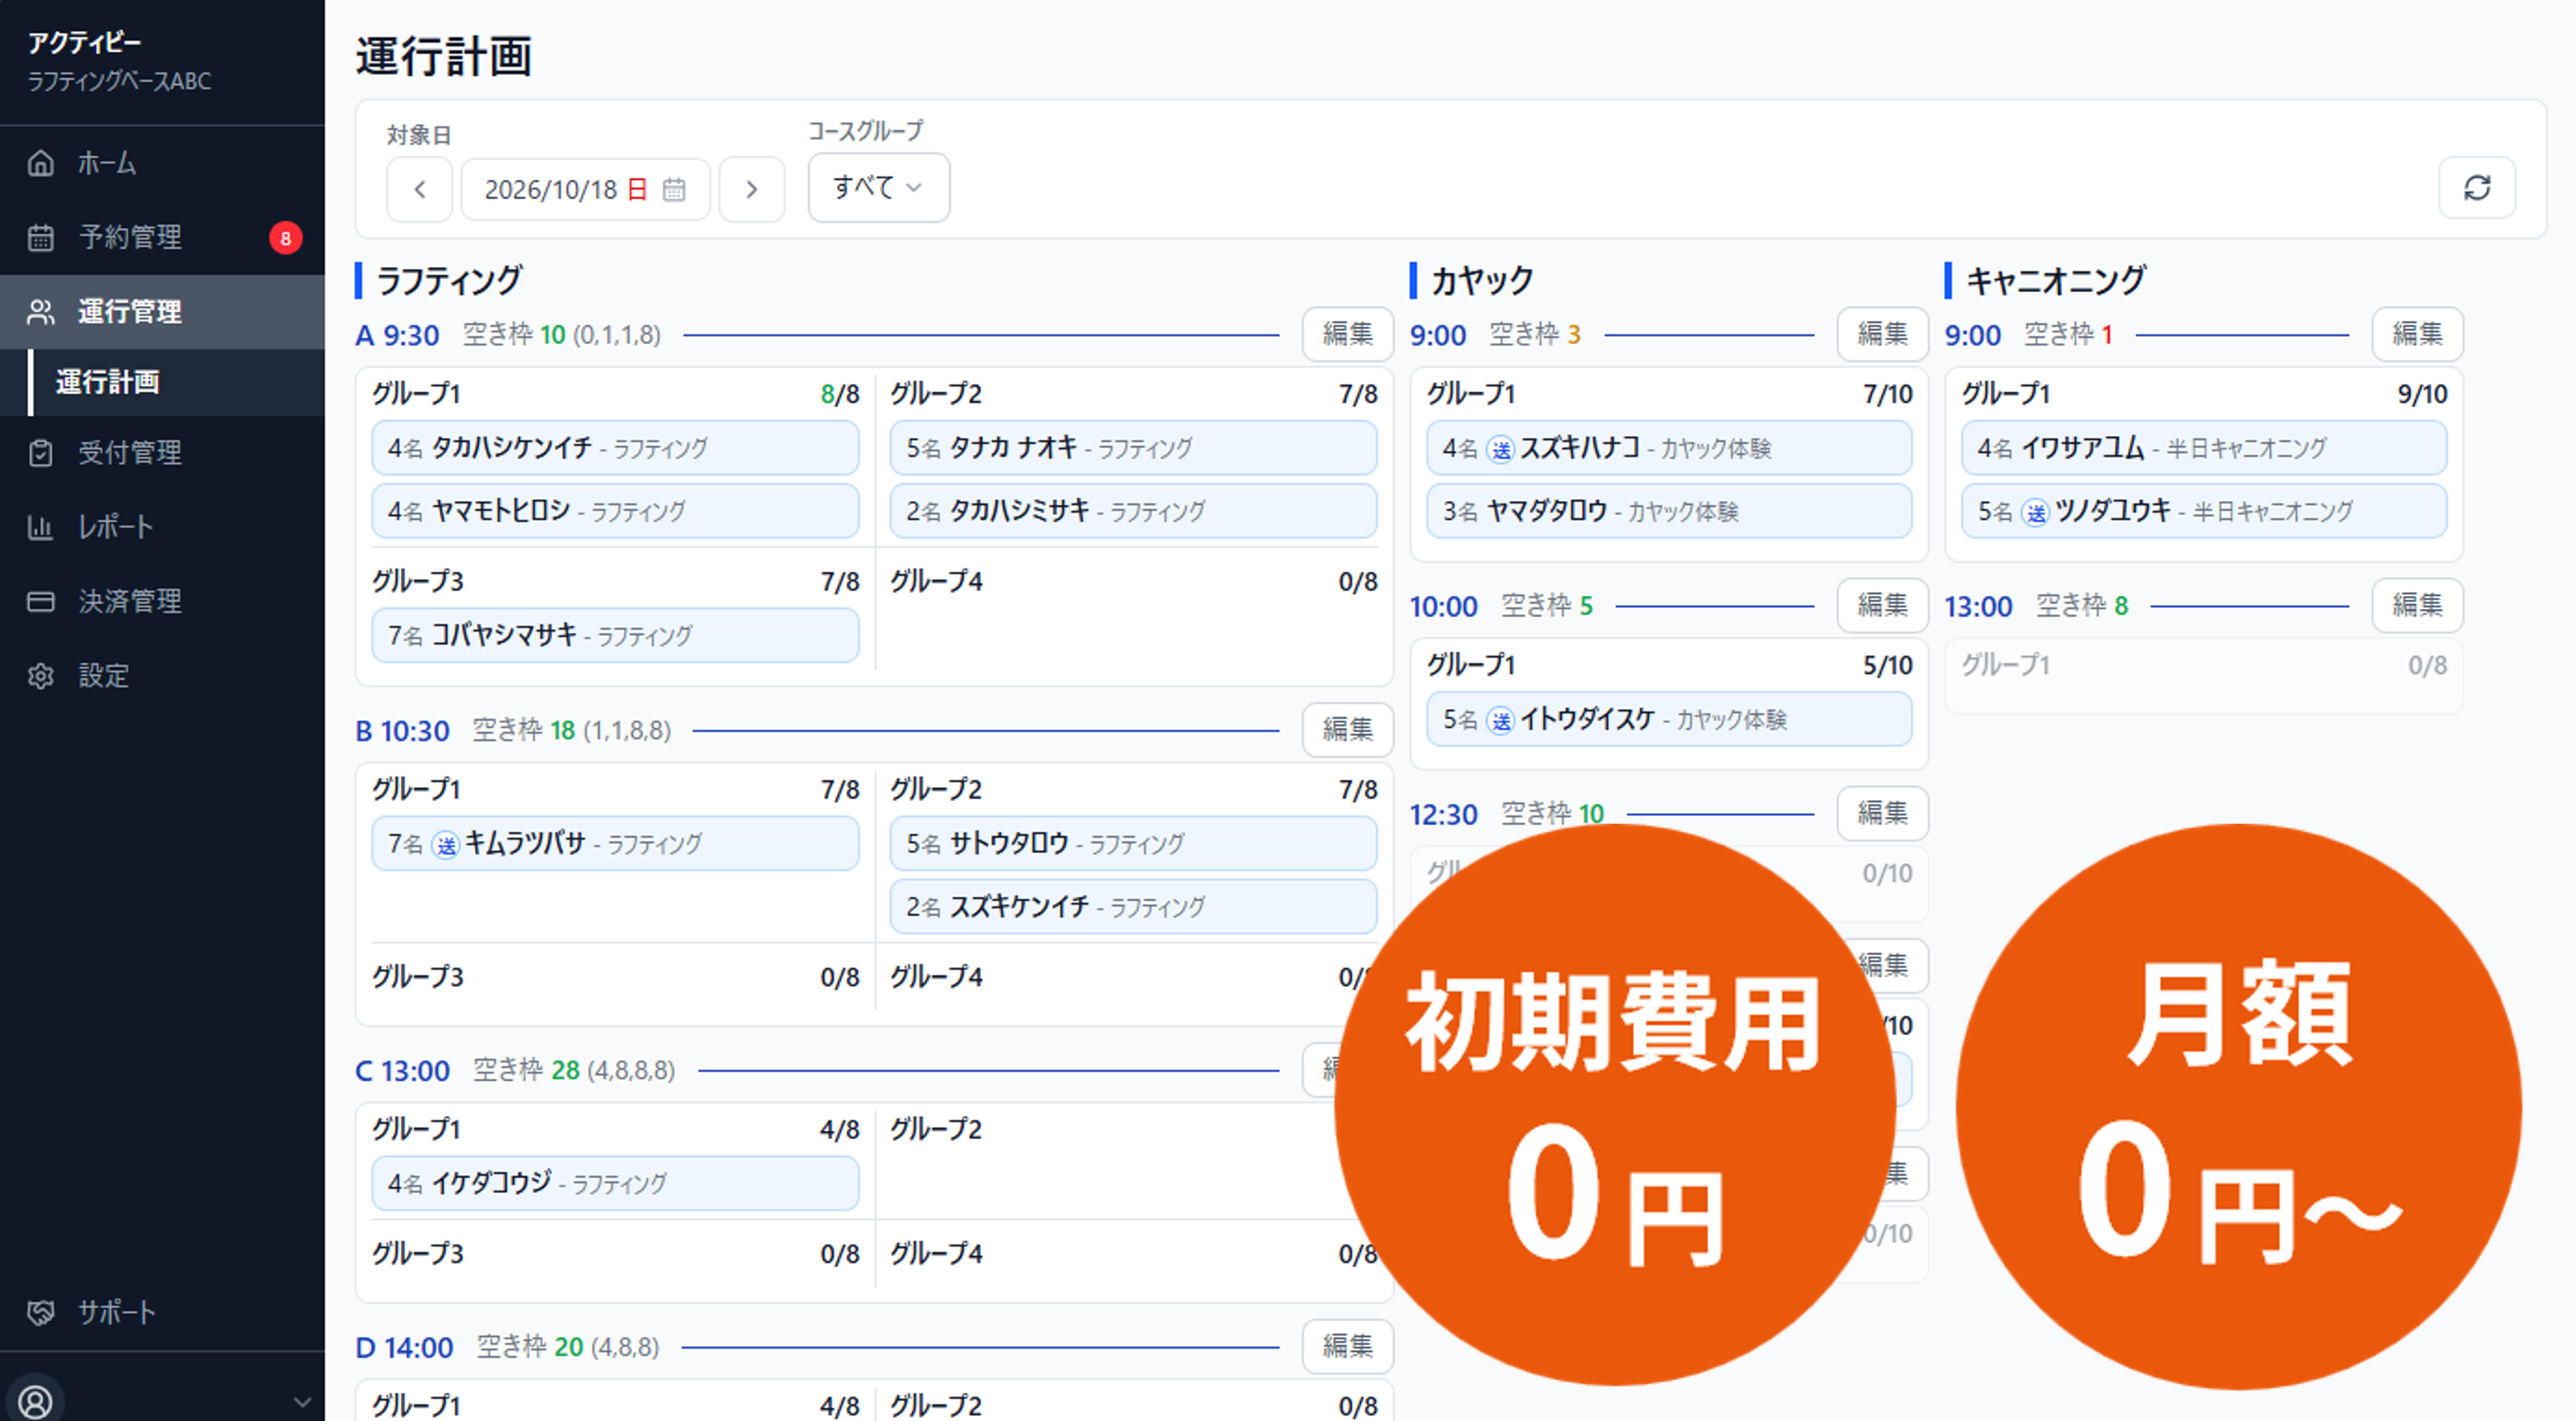Open 受付管理 clipboard icon
The height and width of the screenshot is (1421, 2576).
tap(41, 453)
